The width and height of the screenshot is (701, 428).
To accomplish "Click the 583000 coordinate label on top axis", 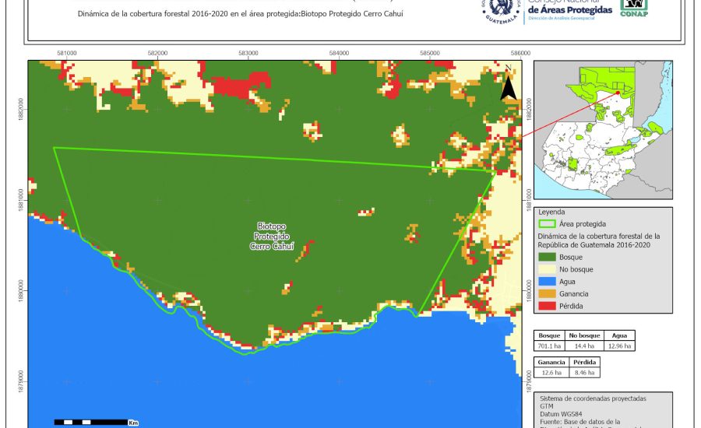I will 248,53.
